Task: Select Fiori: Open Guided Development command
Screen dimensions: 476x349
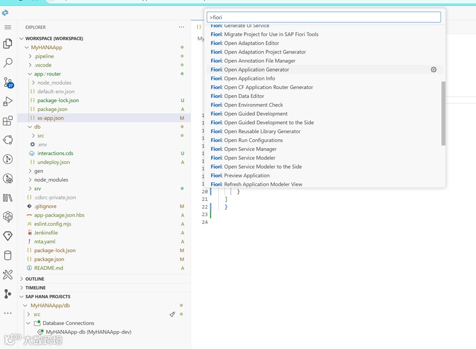Action: point(325,114)
